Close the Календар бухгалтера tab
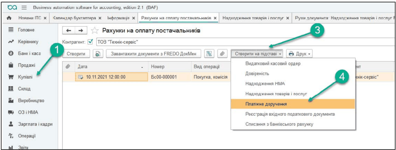This screenshot has width=396, height=150. coord(100,18)
